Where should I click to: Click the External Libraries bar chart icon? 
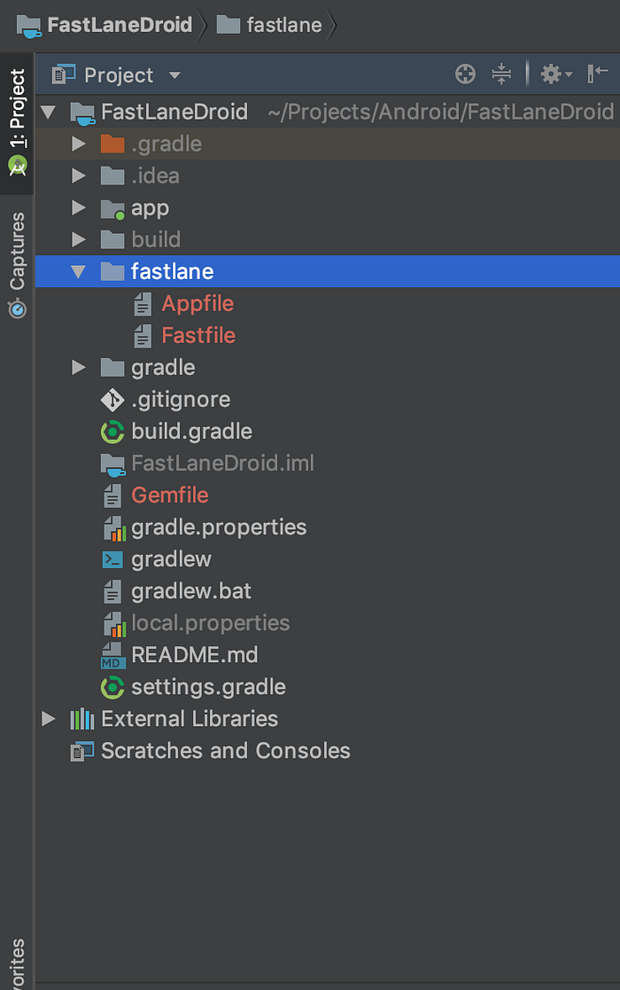point(82,719)
